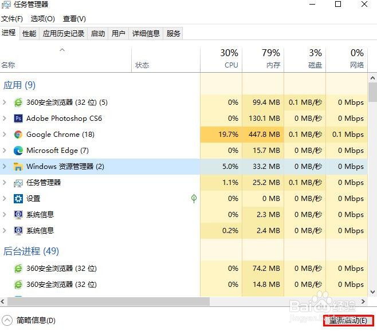Select the 进程 tab
377x331 pixels.
coord(9,33)
